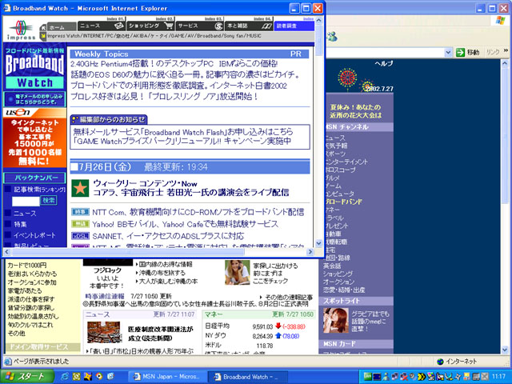Image resolution: width=512 pixels, height=384 pixels.
Task: Click down arrow of Broadband Watch vertical scrollbar
Action: coord(318,243)
